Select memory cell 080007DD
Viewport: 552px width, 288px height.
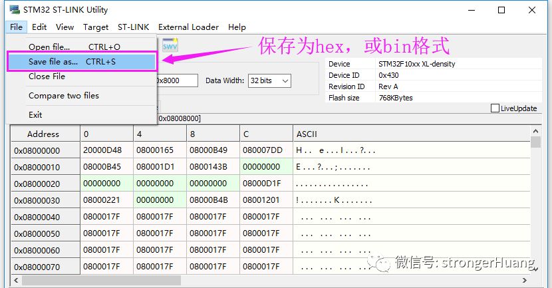(266, 150)
